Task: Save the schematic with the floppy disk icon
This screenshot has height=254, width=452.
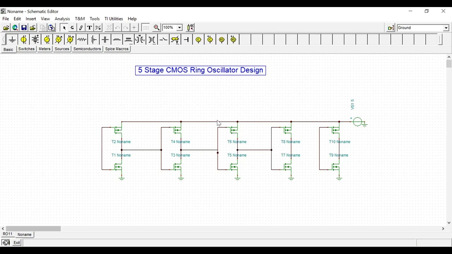Action: point(24,28)
